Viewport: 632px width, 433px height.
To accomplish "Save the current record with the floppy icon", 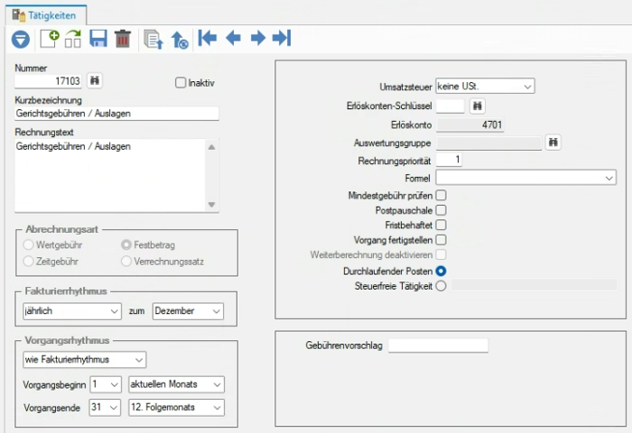I will click(x=98, y=39).
